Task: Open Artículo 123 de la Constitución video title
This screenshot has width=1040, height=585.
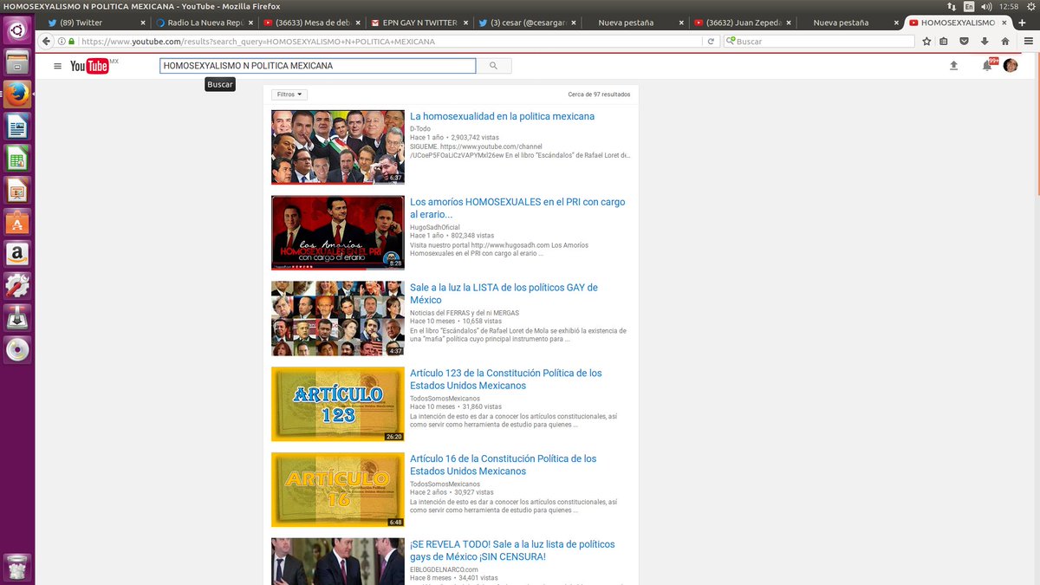Action: (x=505, y=380)
